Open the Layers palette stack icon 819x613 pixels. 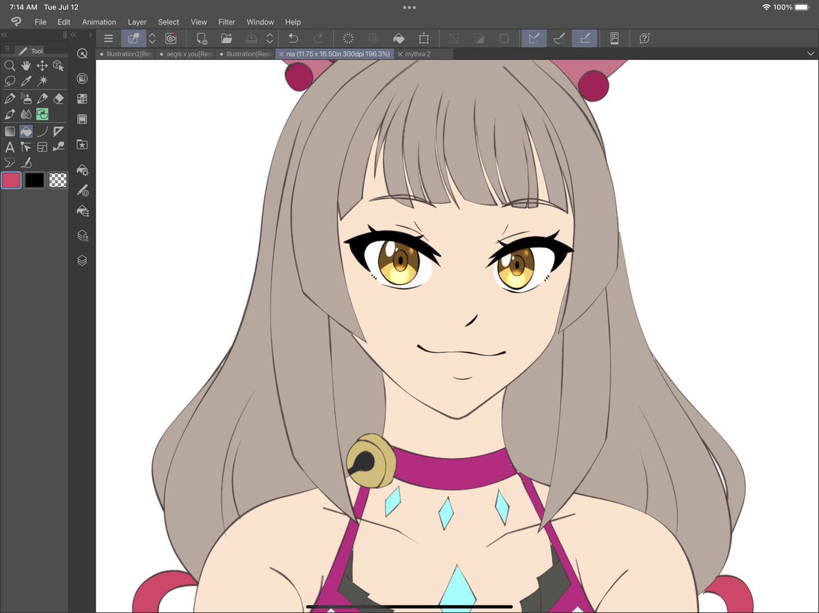click(83, 260)
